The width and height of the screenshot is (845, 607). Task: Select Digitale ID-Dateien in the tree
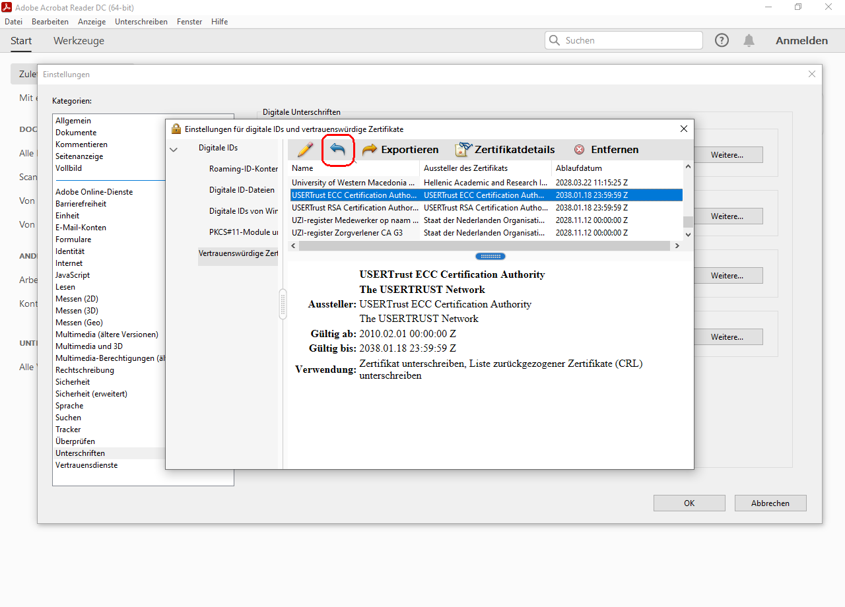[242, 190]
